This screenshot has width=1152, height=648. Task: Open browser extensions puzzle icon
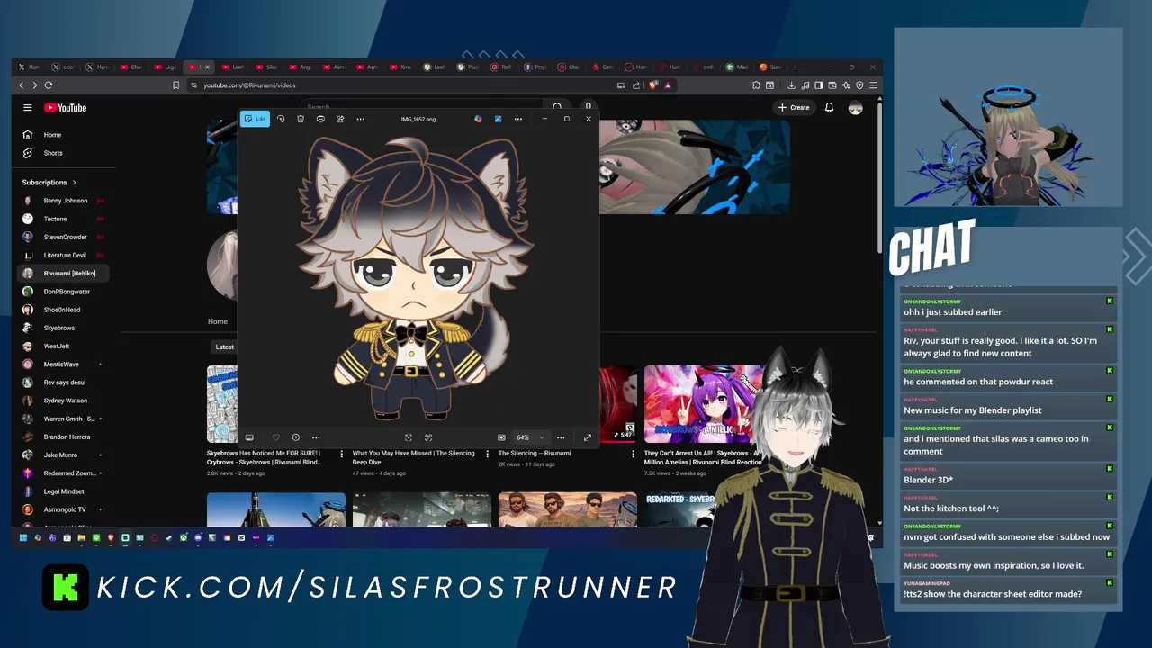click(x=756, y=85)
